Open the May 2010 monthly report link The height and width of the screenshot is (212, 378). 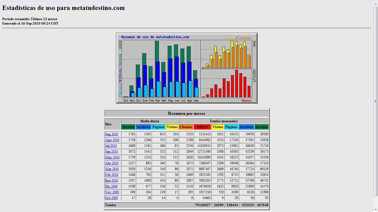pyautogui.click(x=112, y=157)
